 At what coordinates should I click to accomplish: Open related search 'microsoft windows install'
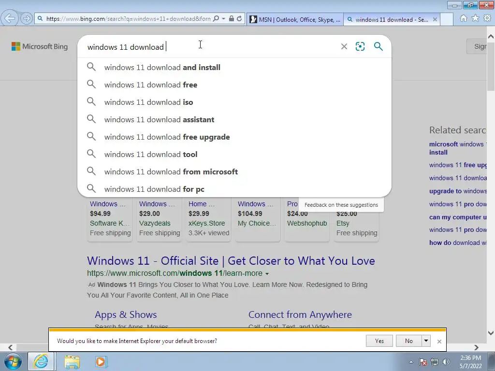point(458,148)
